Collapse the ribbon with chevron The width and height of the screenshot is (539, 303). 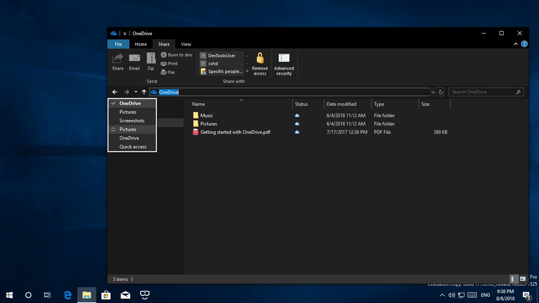tap(516, 44)
